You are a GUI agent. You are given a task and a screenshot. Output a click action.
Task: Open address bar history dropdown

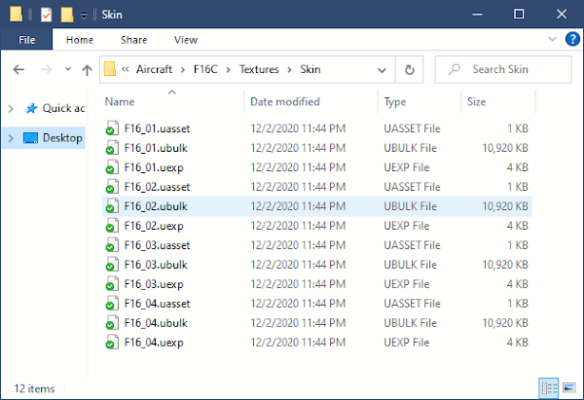point(382,70)
